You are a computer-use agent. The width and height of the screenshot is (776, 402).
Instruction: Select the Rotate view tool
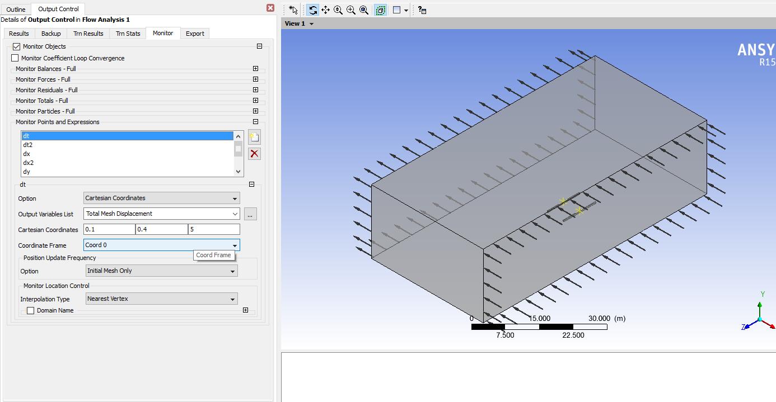313,10
